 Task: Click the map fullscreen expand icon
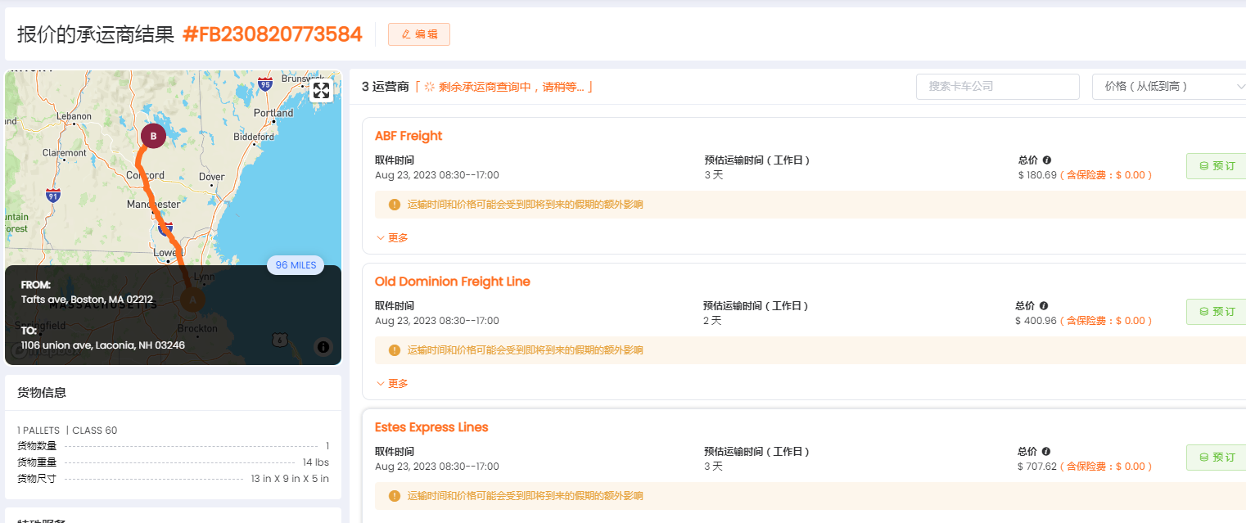(321, 91)
